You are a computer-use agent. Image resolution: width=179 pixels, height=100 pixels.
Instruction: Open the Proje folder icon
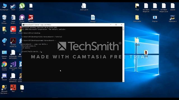(137, 7)
